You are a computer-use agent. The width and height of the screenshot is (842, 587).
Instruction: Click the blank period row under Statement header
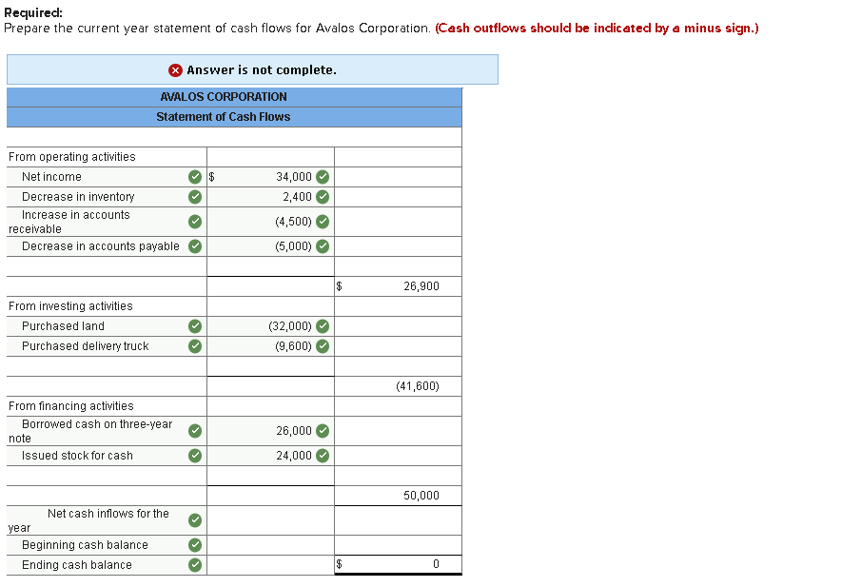click(234, 137)
